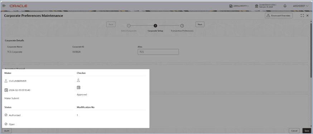Toggle full screen for the window
This screenshot has height=134, width=313.
coord(302,15)
